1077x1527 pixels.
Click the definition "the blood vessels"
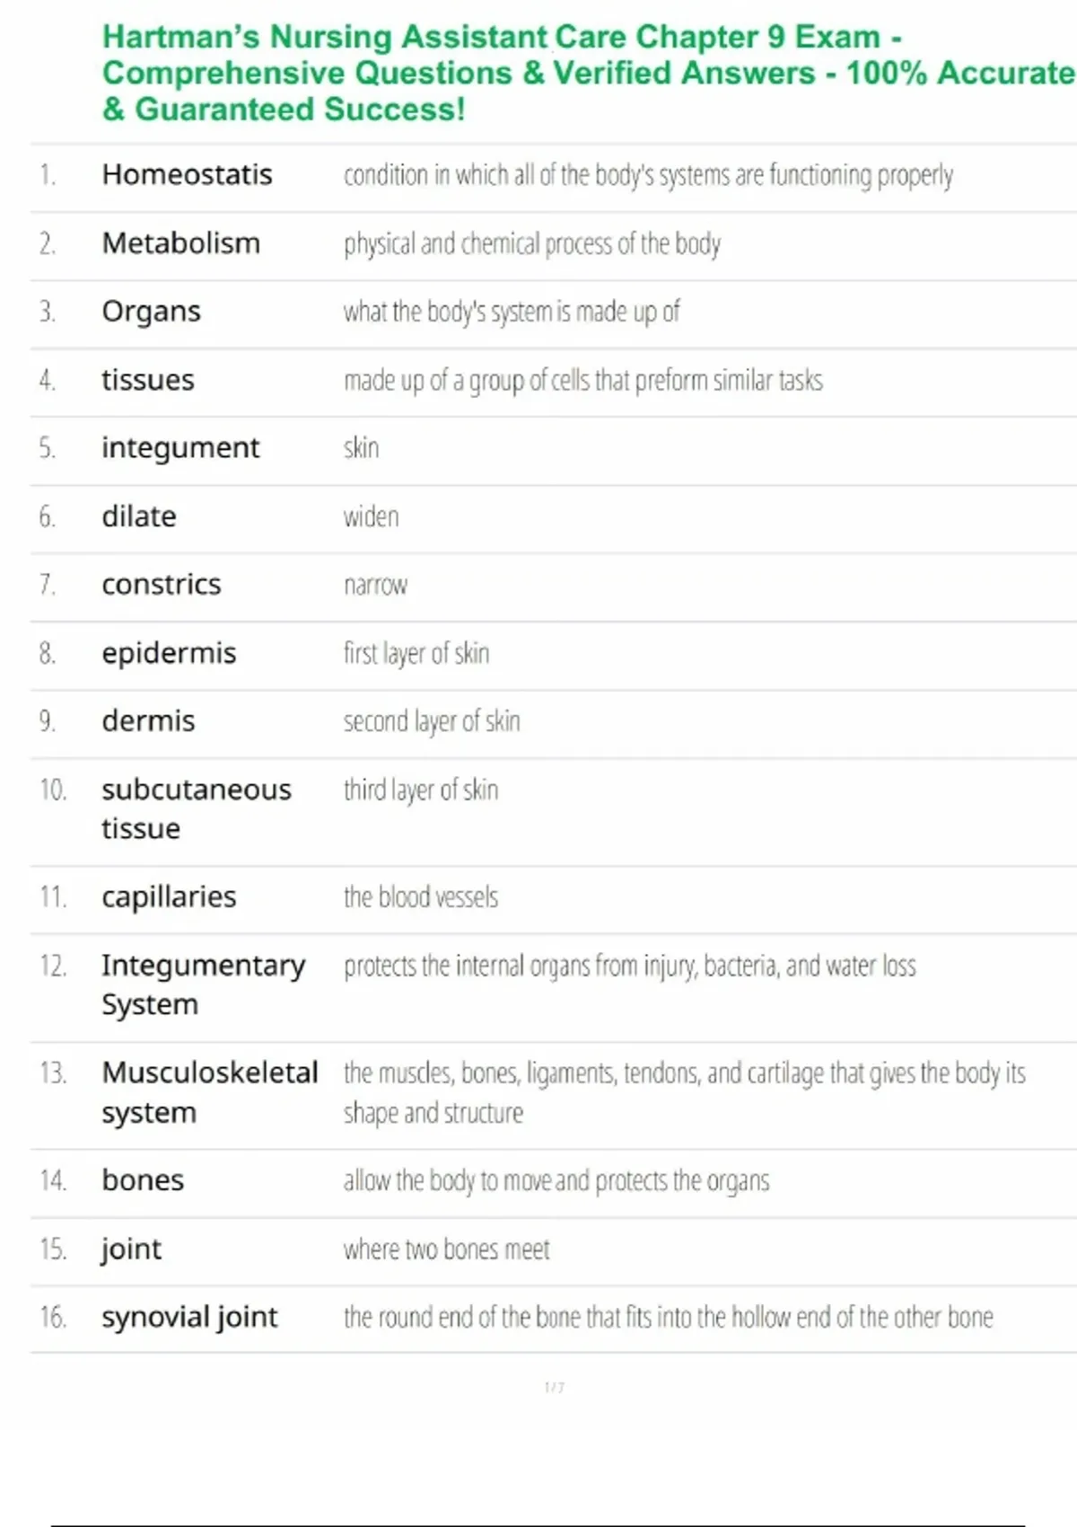[x=420, y=896]
